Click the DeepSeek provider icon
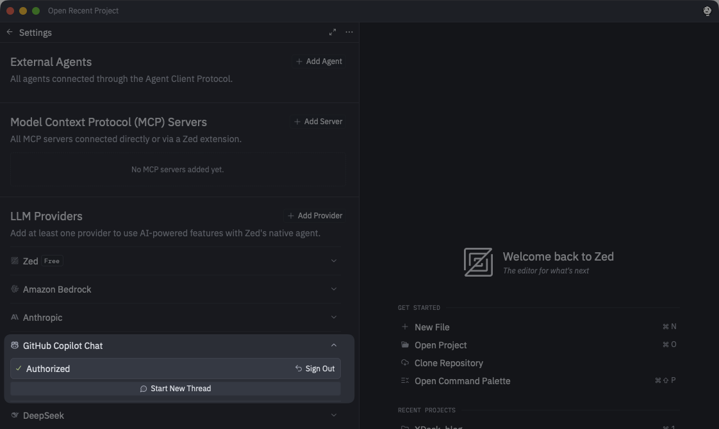The height and width of the screenshot is (429, 719). click(x=15, y=416)
